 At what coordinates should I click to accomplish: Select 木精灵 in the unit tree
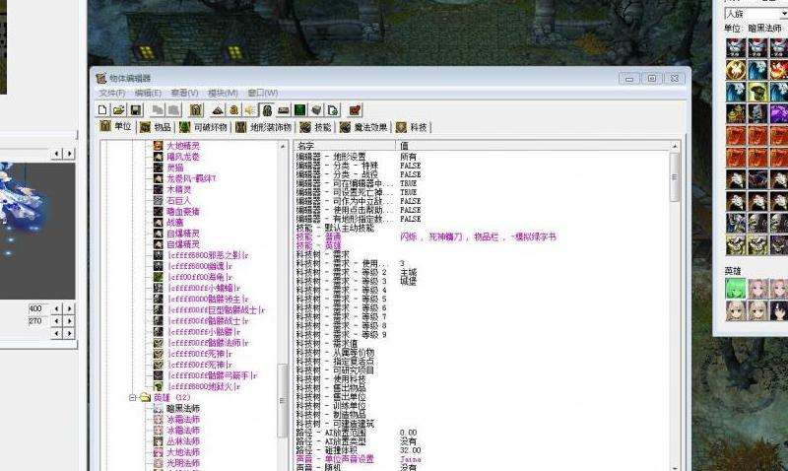point(179,189)
